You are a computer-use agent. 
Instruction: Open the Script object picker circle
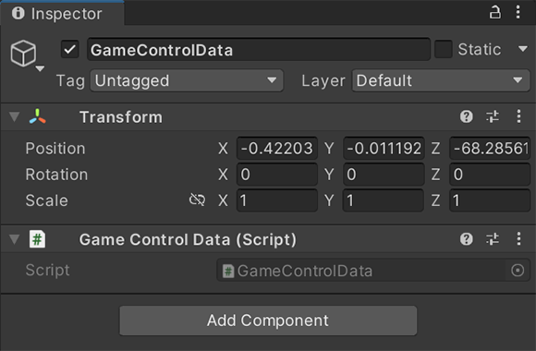(x=518, y=271)
